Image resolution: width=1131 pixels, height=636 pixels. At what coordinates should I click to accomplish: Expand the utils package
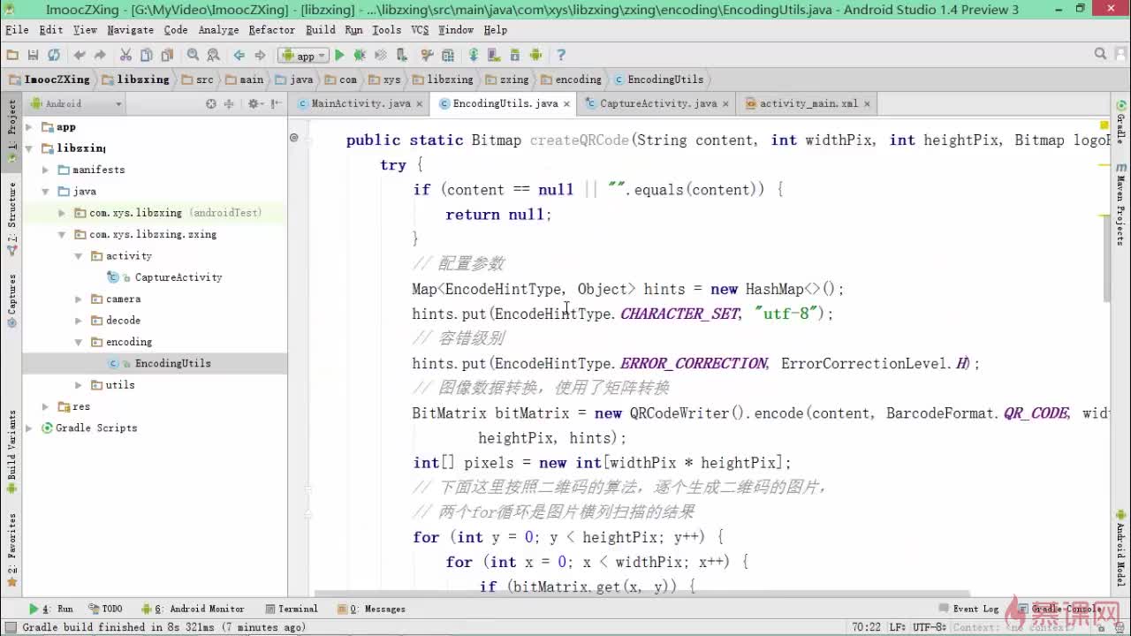(79, 385)
